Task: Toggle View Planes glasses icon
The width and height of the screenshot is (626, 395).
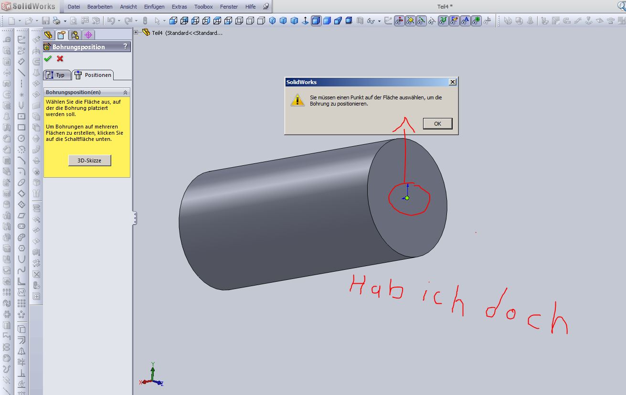Action: (411, 21)
